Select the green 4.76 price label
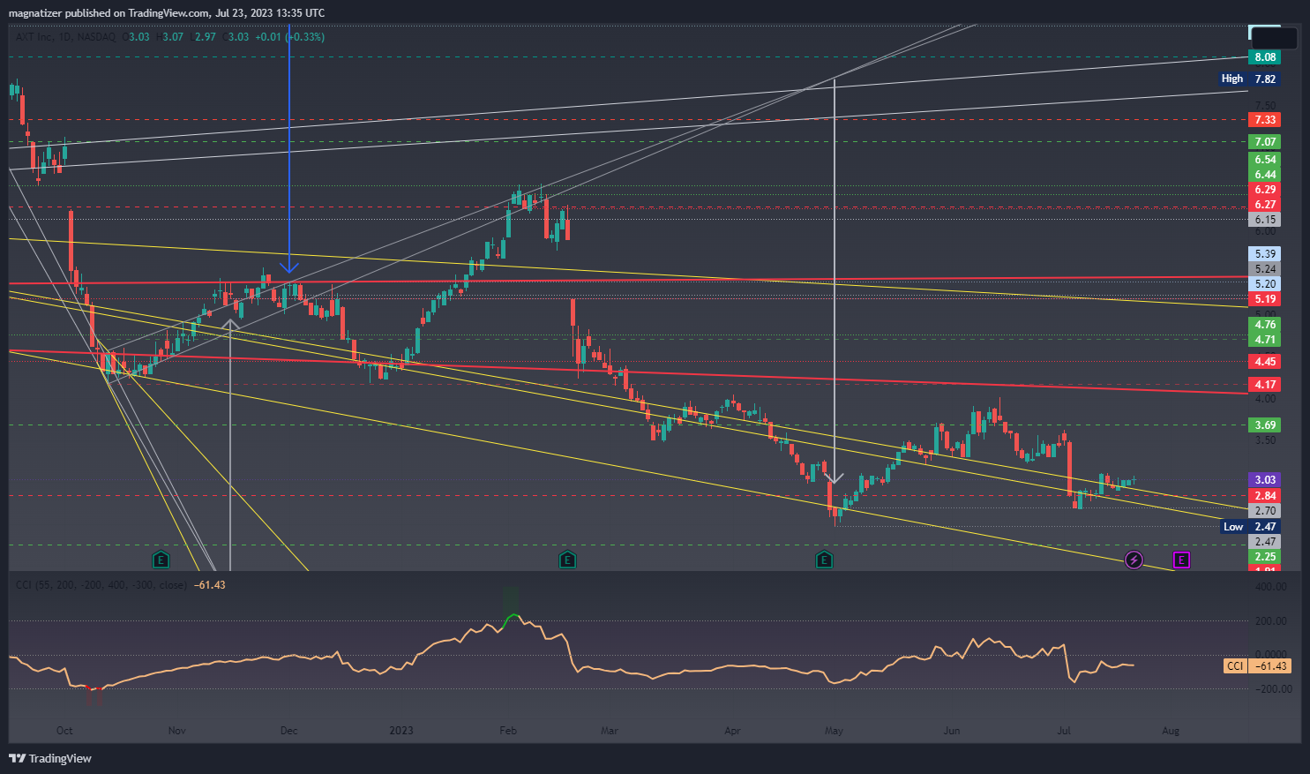Image resolution: width=1310 pixels, height=774 pixels. pyautogui.click(x=1265, y=325)
